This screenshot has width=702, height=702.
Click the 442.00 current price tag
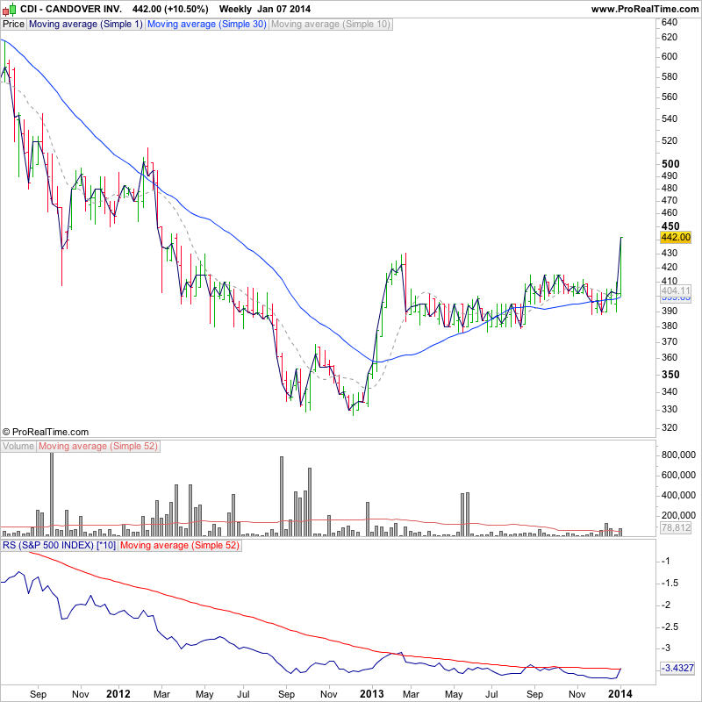click(x=676, y=237)
